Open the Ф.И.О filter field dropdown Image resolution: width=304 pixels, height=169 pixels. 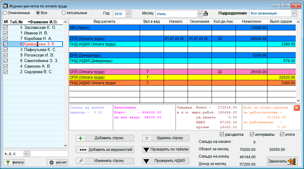(x=26, y=154)
